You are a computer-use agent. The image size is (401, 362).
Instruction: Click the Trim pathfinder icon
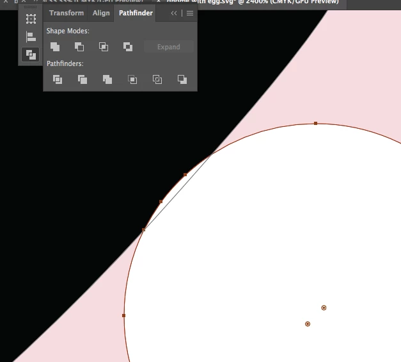[x=83, y=79]
